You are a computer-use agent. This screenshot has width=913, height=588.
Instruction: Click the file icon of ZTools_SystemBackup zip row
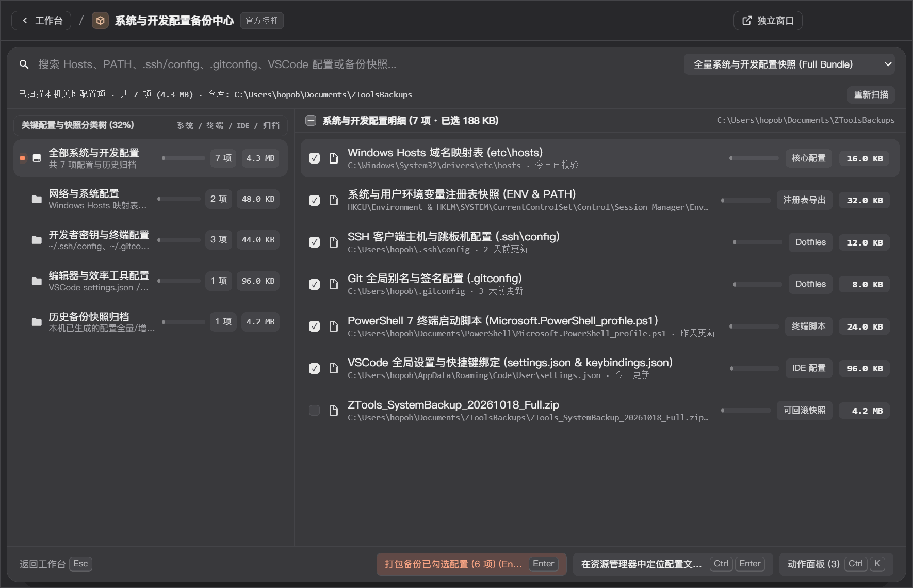point(334,411)
